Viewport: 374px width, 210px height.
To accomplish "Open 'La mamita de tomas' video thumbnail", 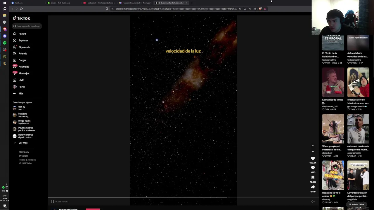I will [333, 82].
